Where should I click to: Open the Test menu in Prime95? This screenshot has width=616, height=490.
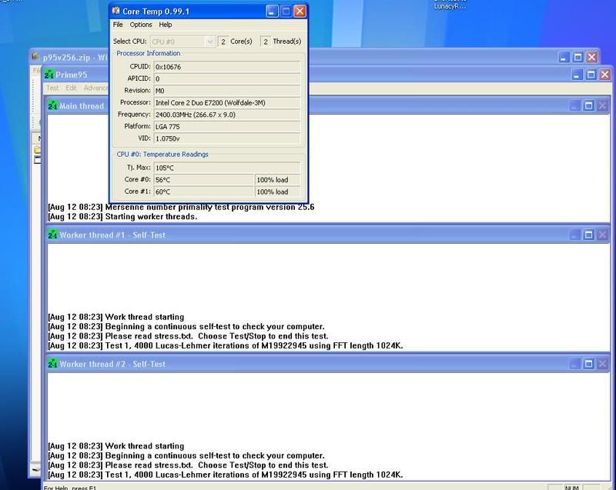click(x=53, y=88)
